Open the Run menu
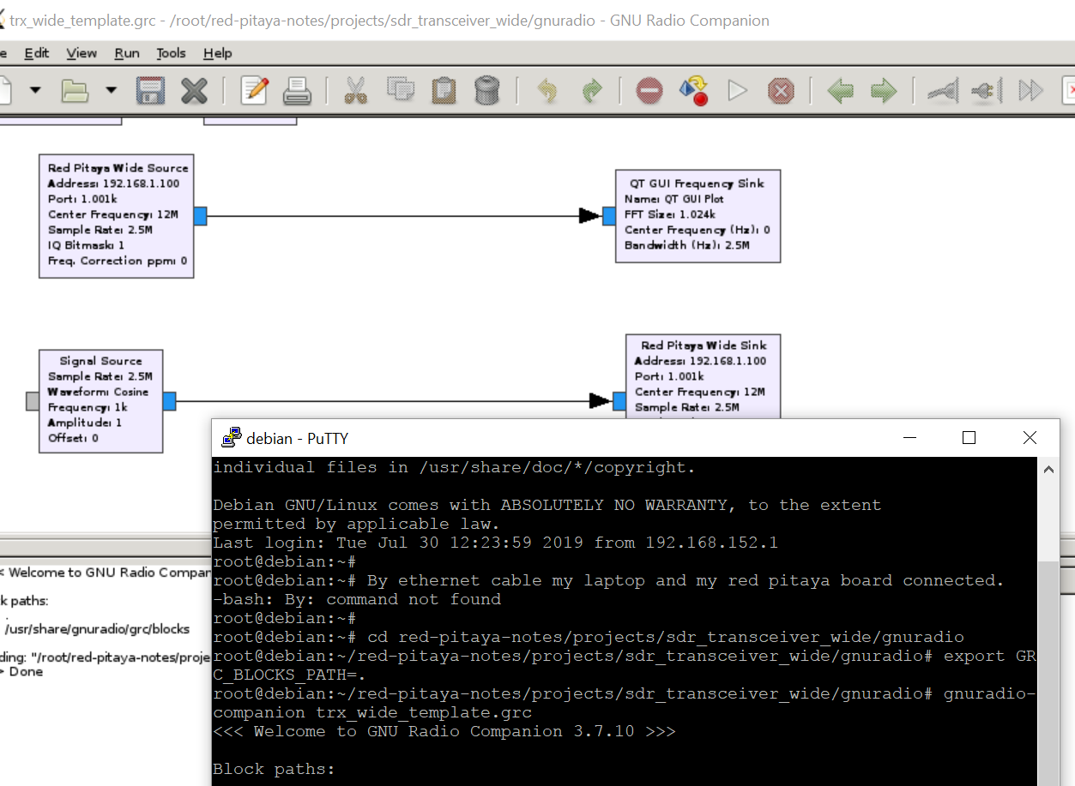Viewport: 1075px width, 786px height. 126,52
